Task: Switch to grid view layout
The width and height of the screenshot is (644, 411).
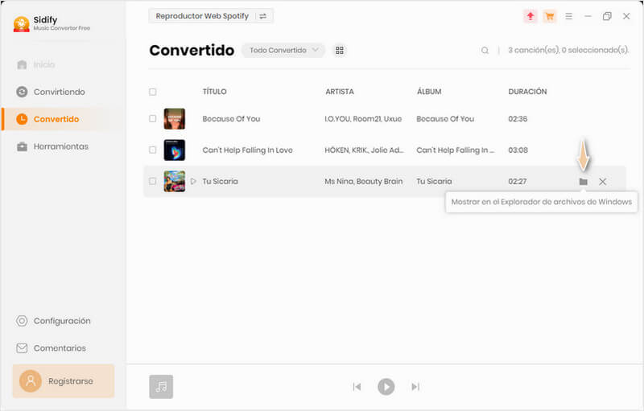Action: coord(340,50)
